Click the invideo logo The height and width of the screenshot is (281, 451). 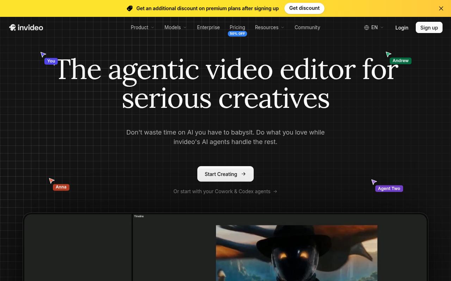click(x=26, y=27)
